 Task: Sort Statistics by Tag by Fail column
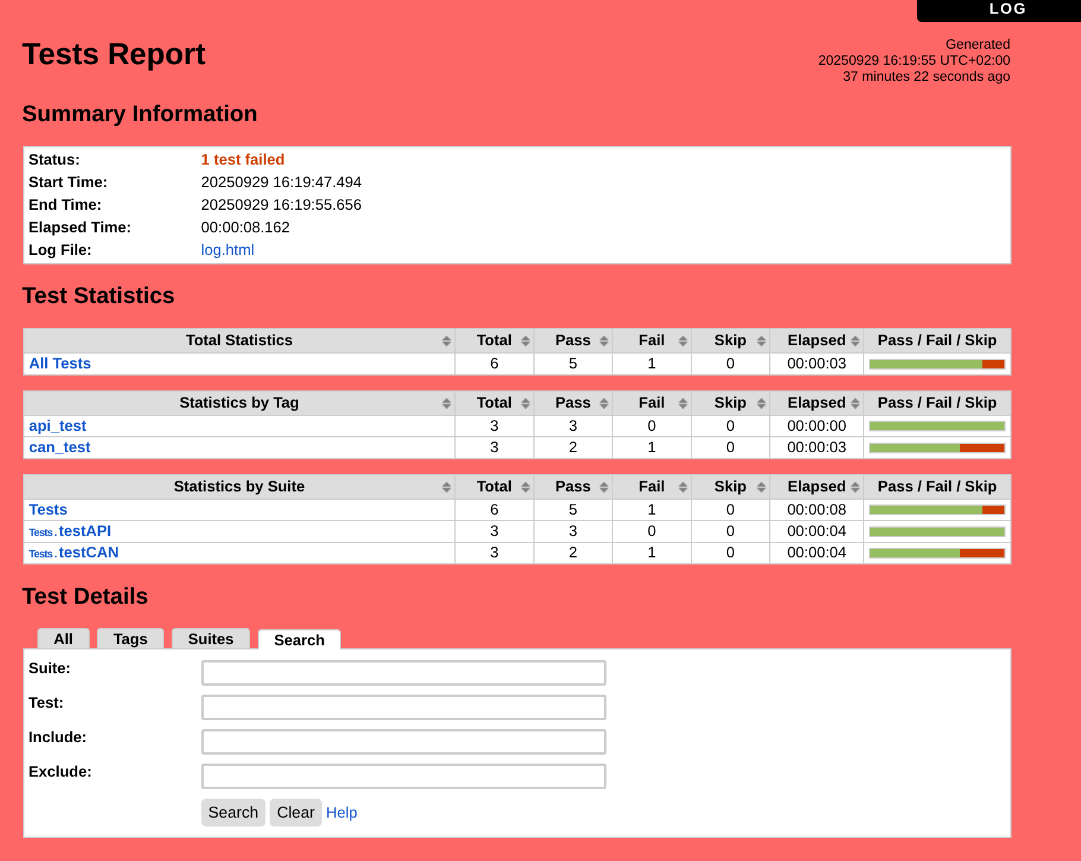point(652,403)
